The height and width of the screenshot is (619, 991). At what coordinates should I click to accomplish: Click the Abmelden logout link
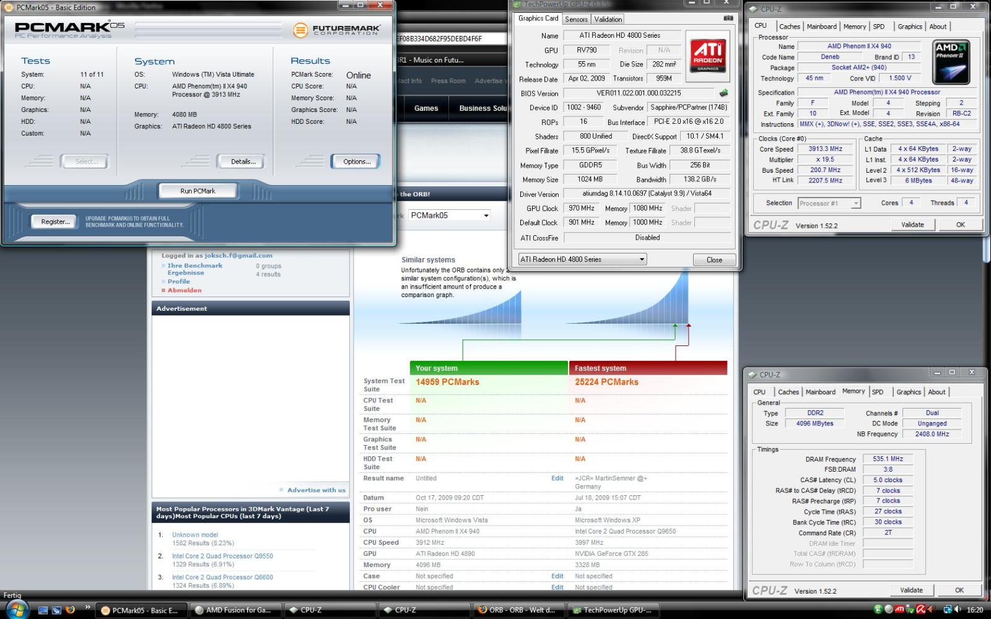(184, 290)
